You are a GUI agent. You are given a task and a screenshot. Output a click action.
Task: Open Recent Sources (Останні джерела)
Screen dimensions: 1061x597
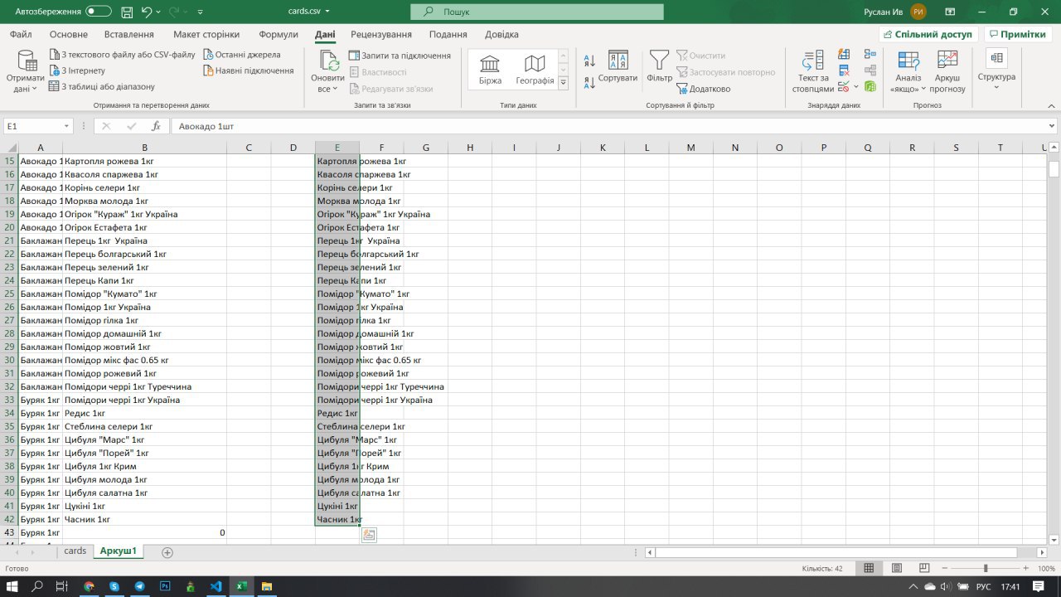243,55
